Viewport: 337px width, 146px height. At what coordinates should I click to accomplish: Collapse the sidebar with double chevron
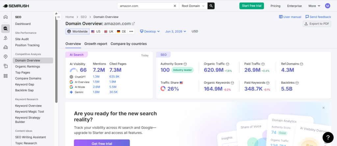tap(59, 17)
